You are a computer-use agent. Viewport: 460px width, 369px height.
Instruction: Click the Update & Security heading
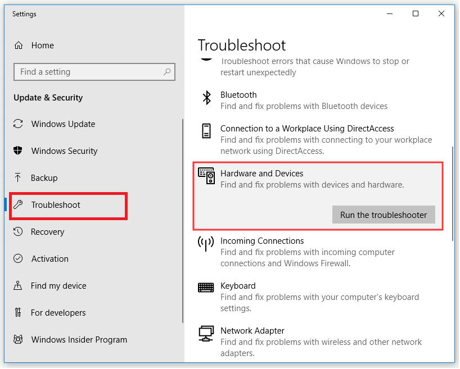pos(48,98)
